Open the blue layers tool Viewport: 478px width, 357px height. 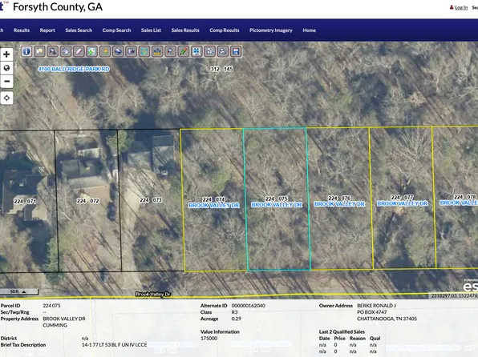pos(118,51)
